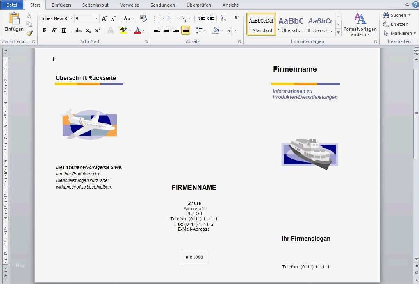Switch to the Verweise tab
Screen dimensions: 419x284
[130, 5]
